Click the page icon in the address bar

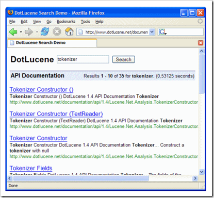tap(81, 32)
